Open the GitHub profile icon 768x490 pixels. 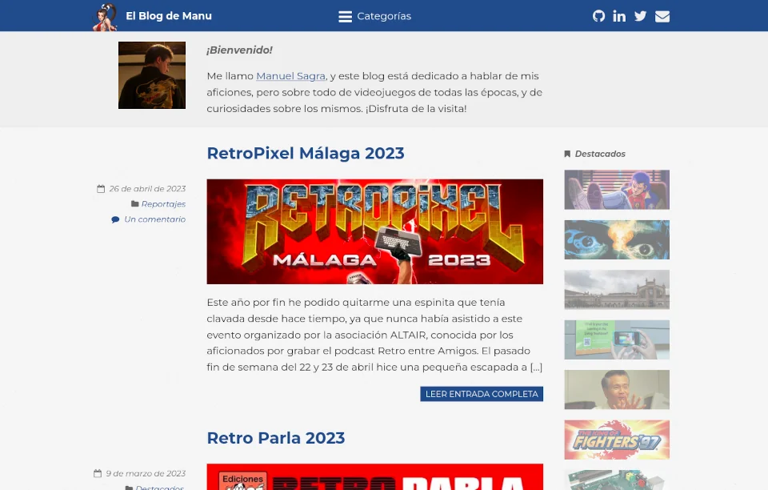click(598, 15)
